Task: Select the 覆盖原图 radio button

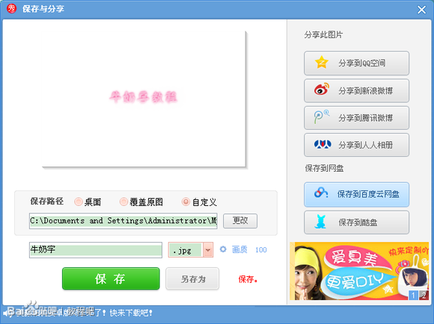Action: 123,202
